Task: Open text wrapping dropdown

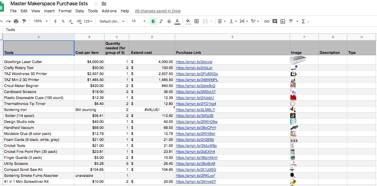Action: (x=244, y=21)
